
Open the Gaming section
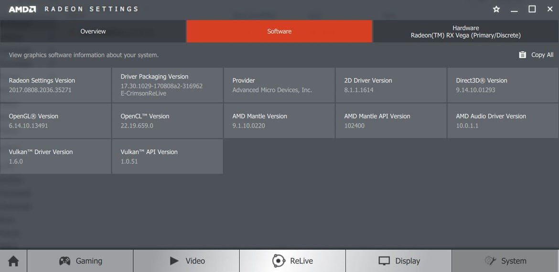[x=80, y=261]
